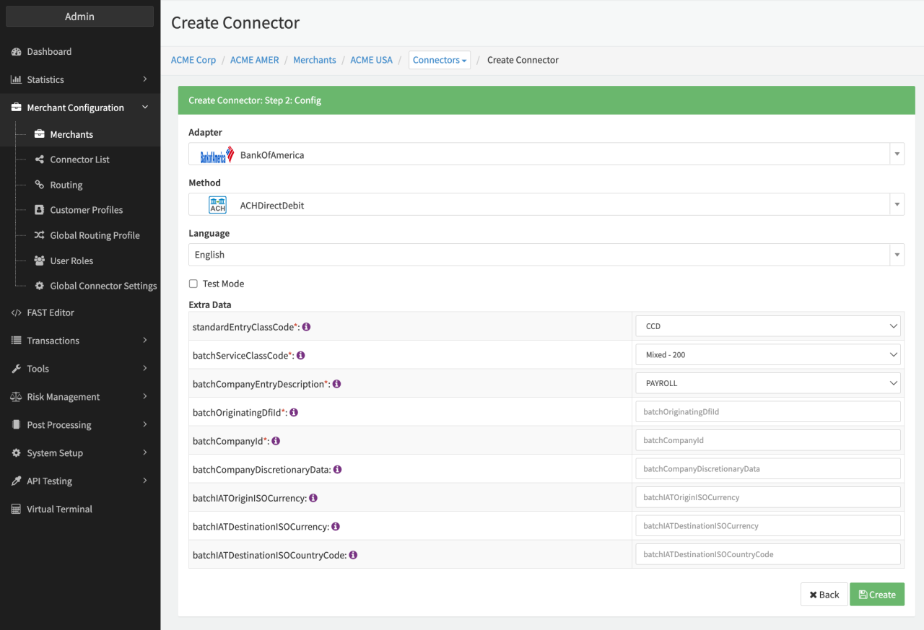Expand the Language English selector
The height and width of the screenshot is (630, 924).
(x=546, y=255)
